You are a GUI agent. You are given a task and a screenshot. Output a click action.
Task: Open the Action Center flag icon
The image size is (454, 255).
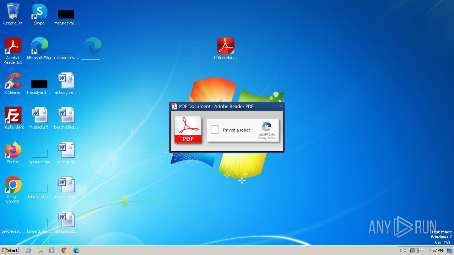(420, 250)
